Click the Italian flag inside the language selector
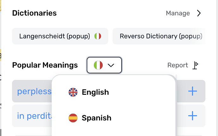 click(x=98, y=65)
